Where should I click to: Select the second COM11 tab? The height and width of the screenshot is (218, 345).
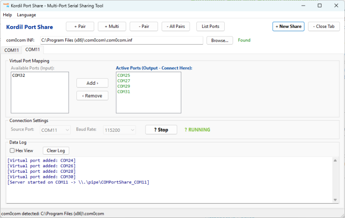tap(33, 50)
